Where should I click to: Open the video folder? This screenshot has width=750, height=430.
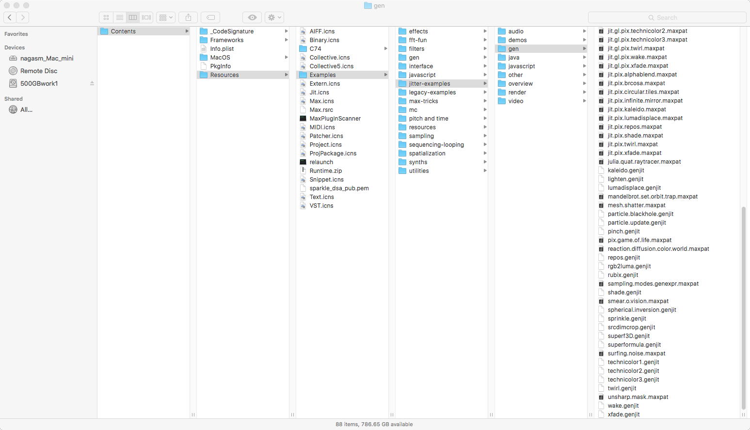516,101
